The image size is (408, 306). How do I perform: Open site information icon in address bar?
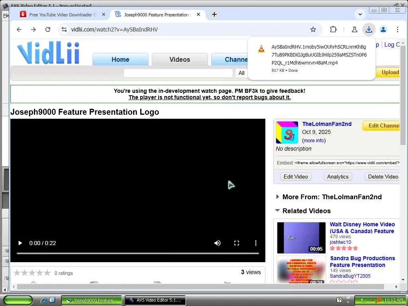tap(64, 29)
